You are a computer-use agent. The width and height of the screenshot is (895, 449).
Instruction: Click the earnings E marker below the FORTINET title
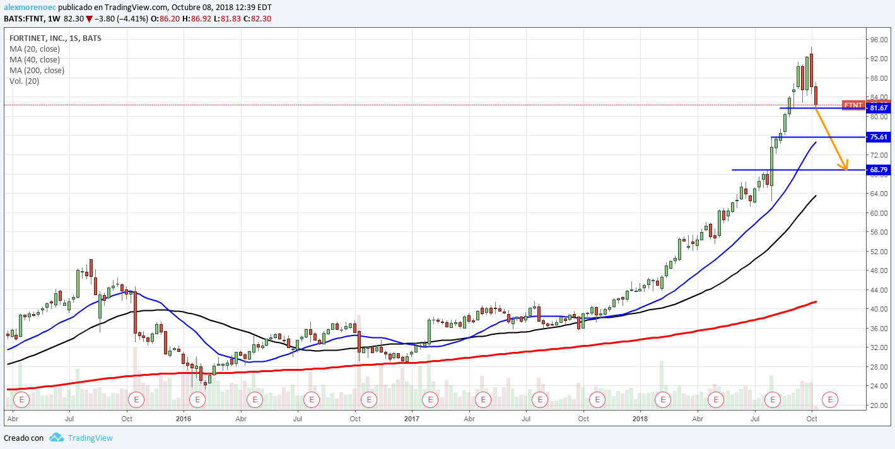pos(22,399)
